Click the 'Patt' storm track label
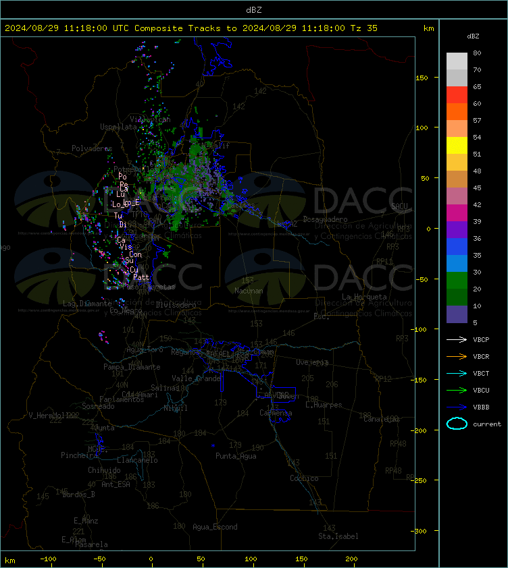 pos(141,277)
